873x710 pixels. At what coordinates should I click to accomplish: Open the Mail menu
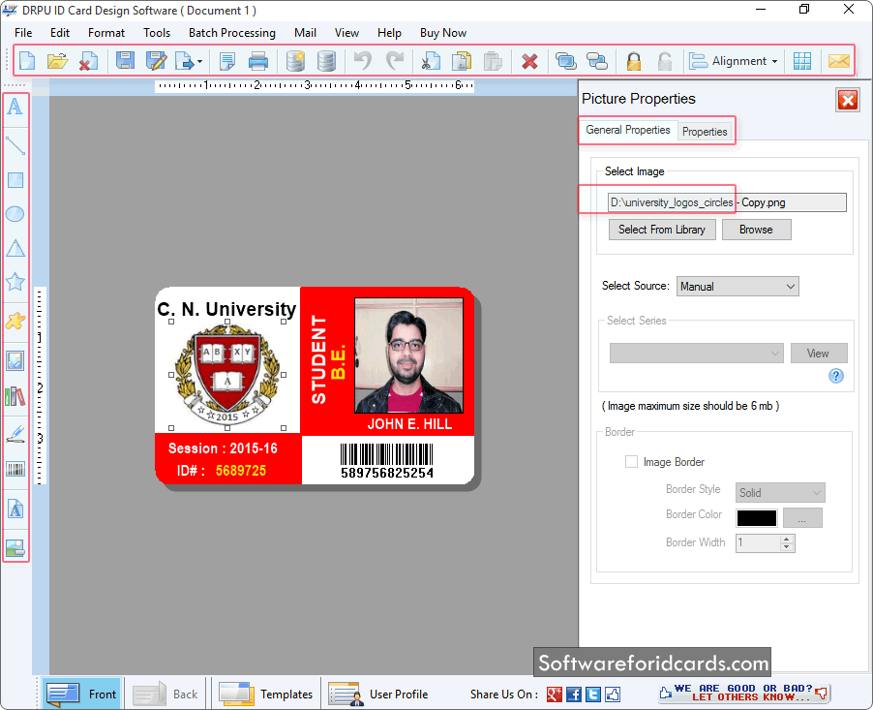(305, 33)
